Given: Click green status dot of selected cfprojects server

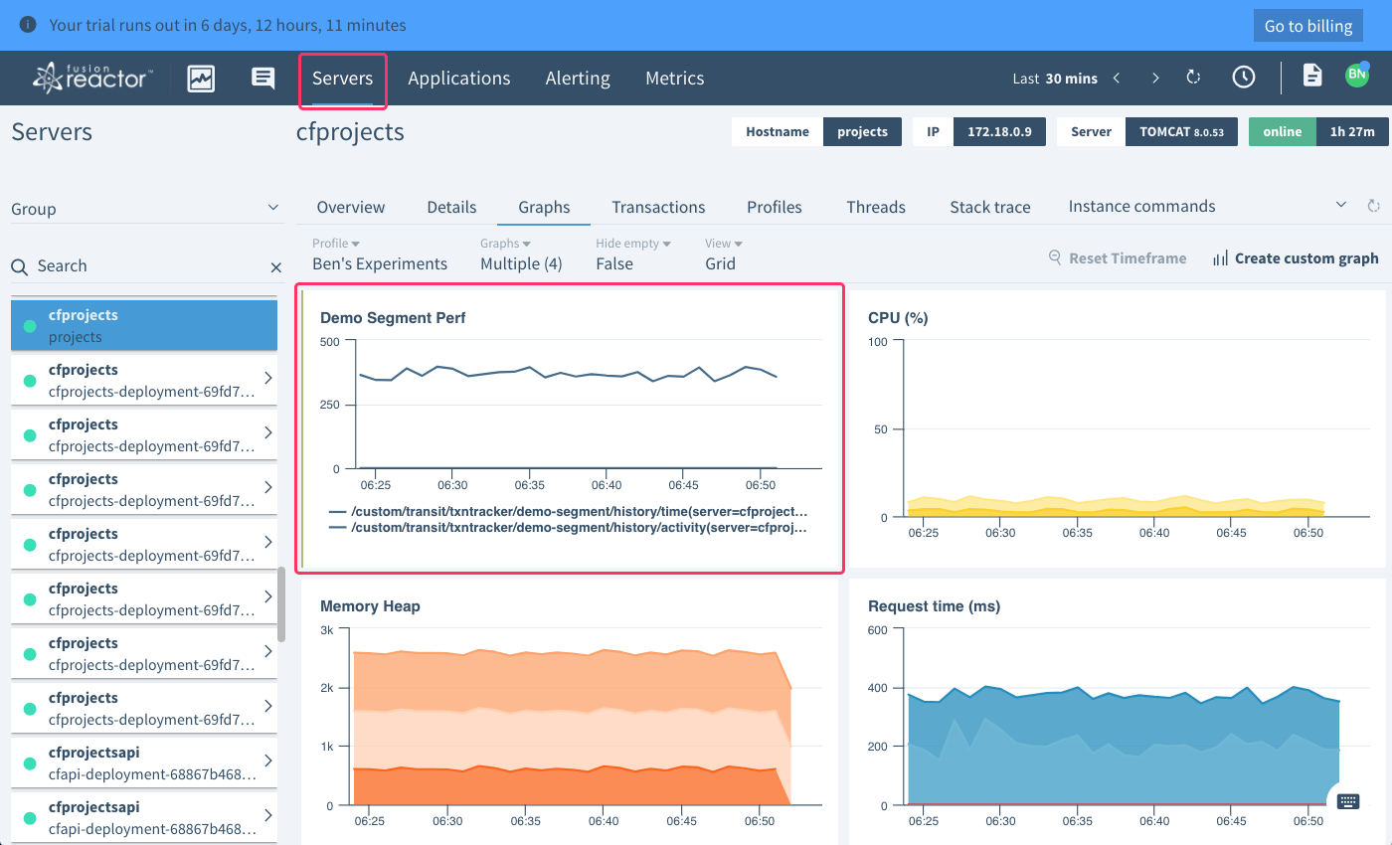Looking at the screenshot, I should point(30,326).
